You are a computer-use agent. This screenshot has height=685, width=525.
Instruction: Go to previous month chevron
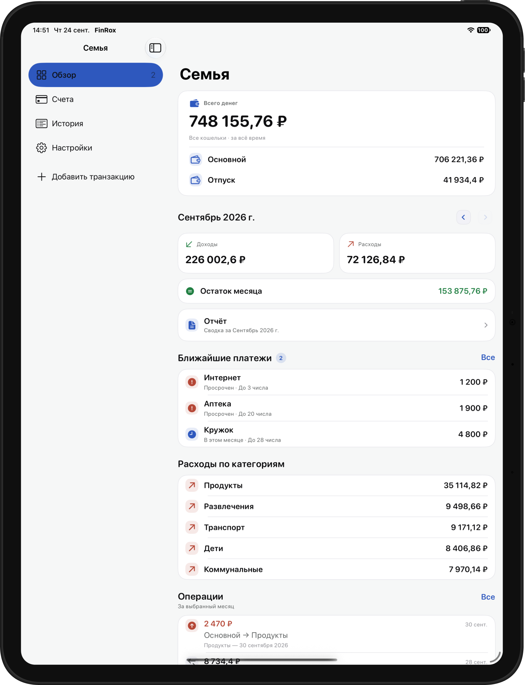[463, 217]
